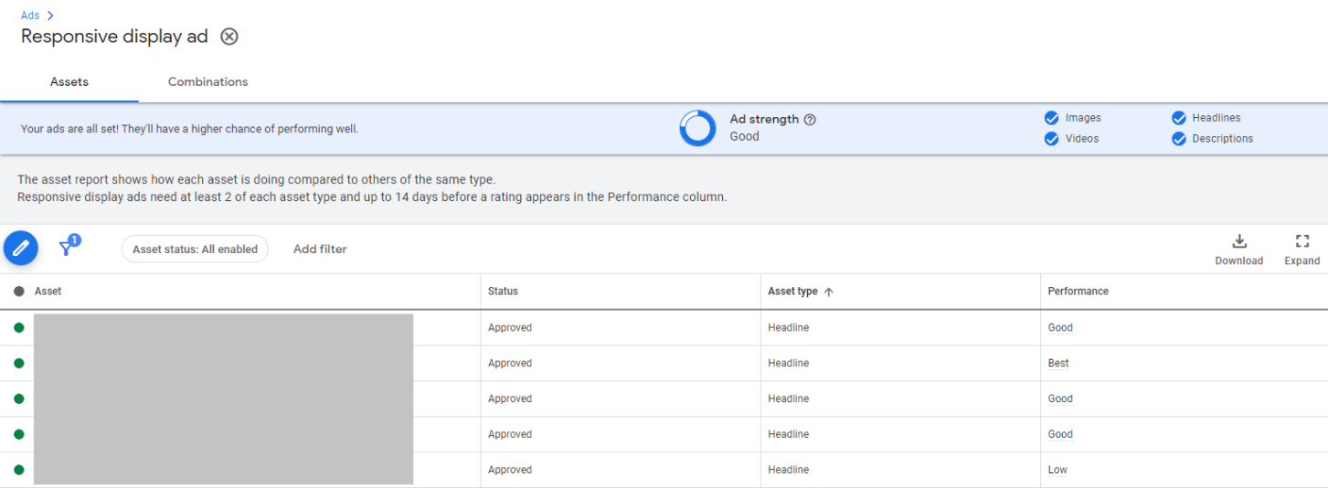Screen dimensions: 1328x488
Task: Click the Download icon
Action: click(1238, 241)
